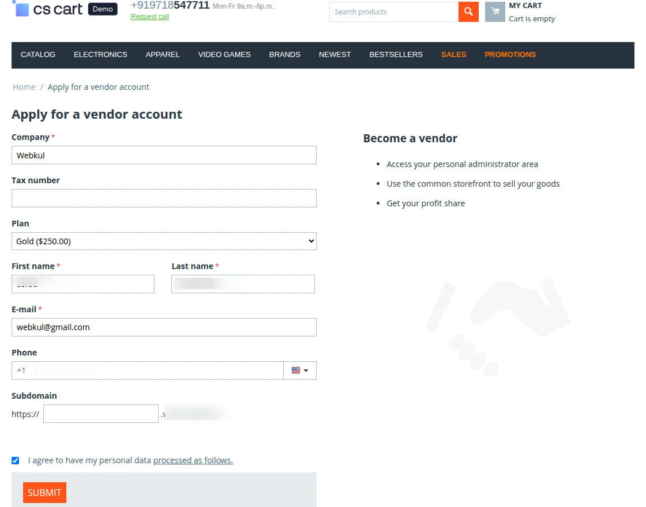
Task: Click the SUBMIT button
Action: click(44, 493)
